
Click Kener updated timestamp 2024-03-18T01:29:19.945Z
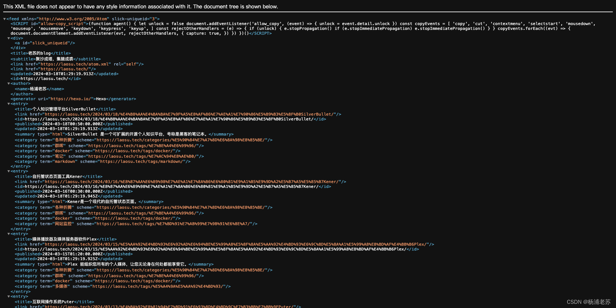tap(67, 196)
